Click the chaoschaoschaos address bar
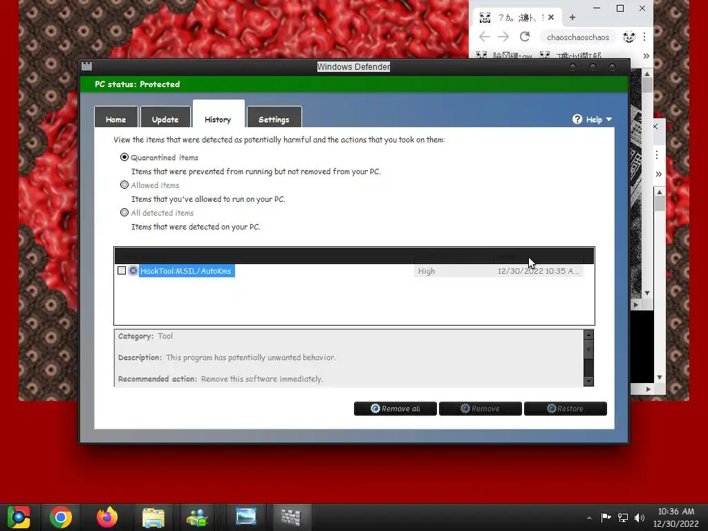Image resolution: width=708 pixels, height=531 pixels. coord(578,37)
